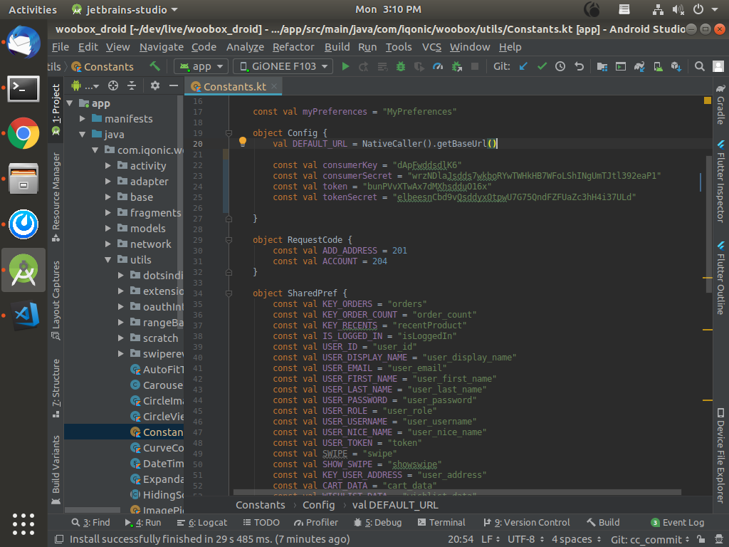Toggle Gradle tool window on right
729x547 pixels.
[x=720, y=104]
